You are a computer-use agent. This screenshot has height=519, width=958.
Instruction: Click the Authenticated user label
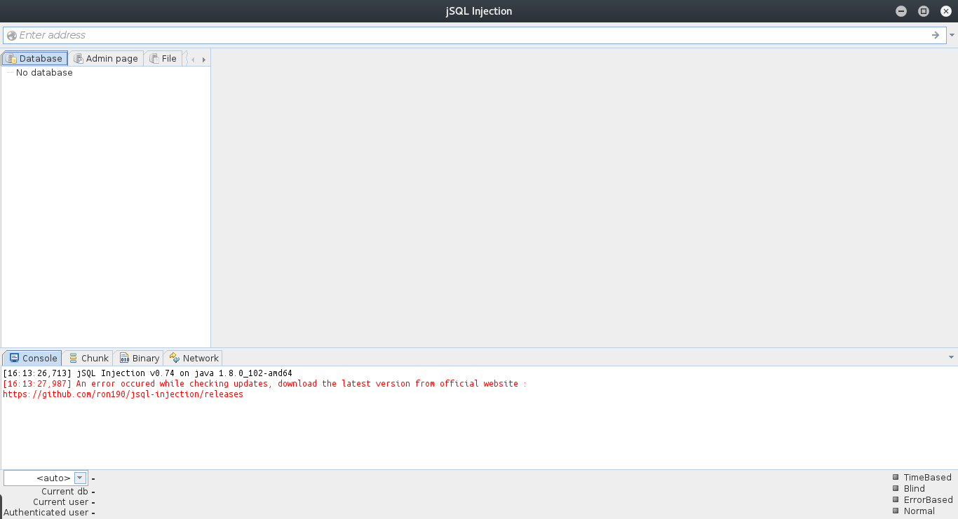tap(46, 513)
